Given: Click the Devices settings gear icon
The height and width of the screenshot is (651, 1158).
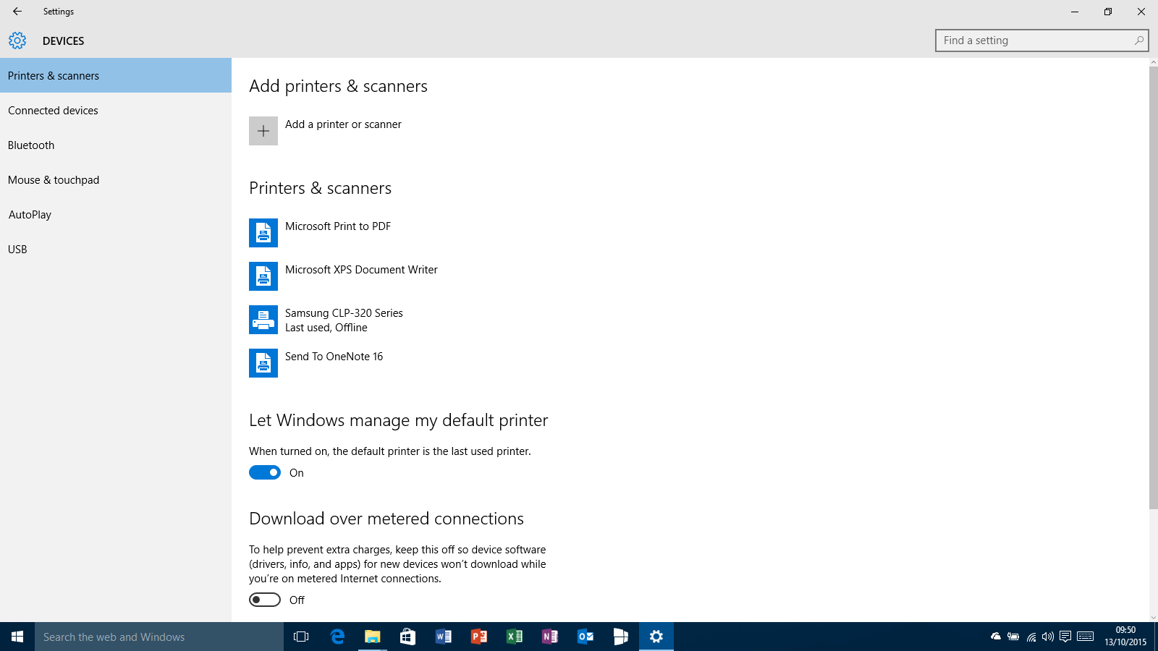Looking at the screenshot, I should (x=17, y=41).
